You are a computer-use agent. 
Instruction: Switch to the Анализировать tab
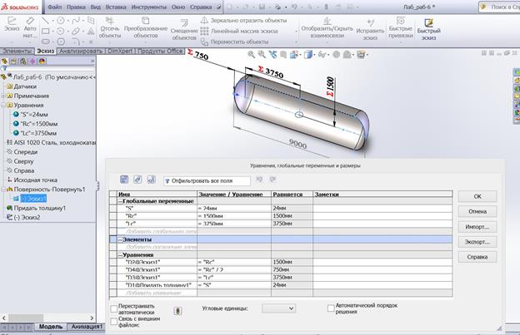(x=81, y=51)
